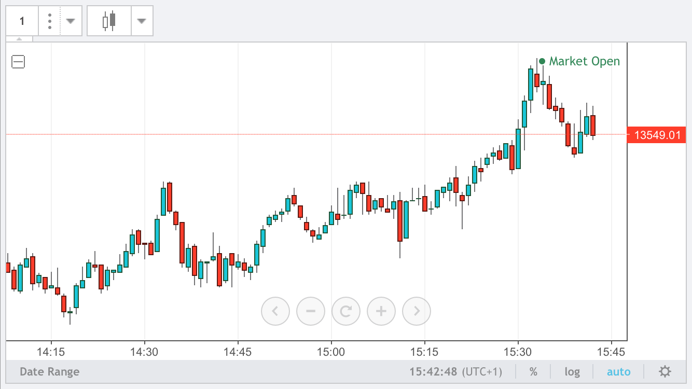The image size is (692, 389).
Task: Click the 13549.01 price label
Action: 657,135
